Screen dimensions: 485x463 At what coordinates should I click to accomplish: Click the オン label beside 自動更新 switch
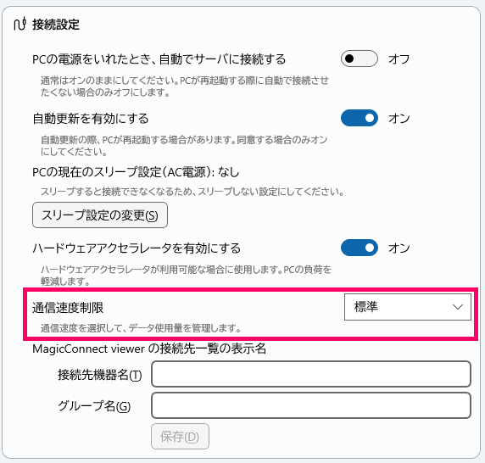[x=399, y=118]
